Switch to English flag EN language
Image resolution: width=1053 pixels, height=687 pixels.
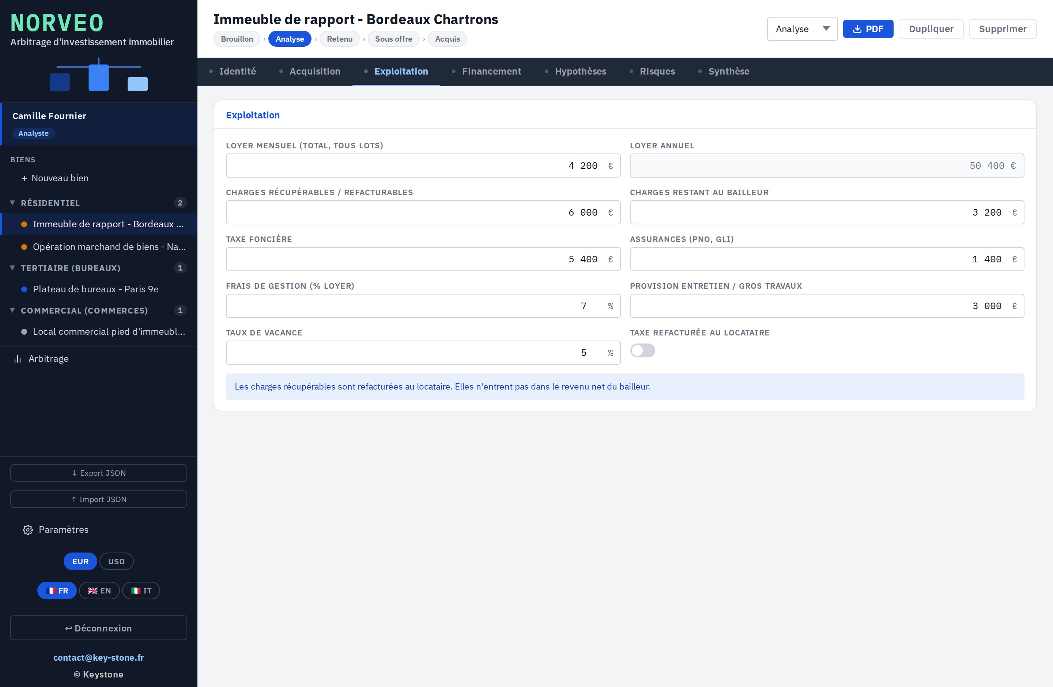(99, 591)
